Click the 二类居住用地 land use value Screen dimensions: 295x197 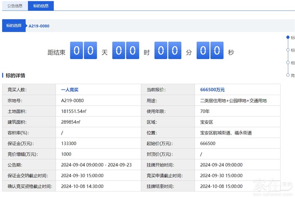pyautogui.click(x=233, y=101)
